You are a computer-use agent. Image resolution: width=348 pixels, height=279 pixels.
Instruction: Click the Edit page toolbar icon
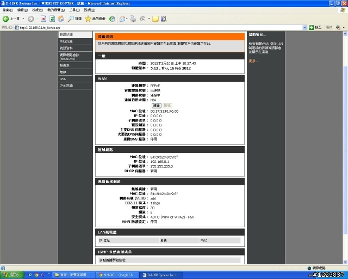point(142,19)
